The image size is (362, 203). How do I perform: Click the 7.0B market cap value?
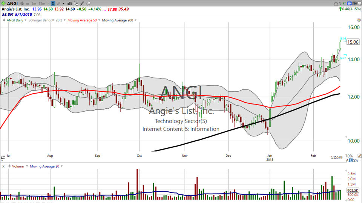[x=37, y=15]
